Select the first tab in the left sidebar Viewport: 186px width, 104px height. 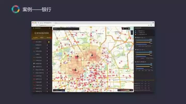pos(36,37)
